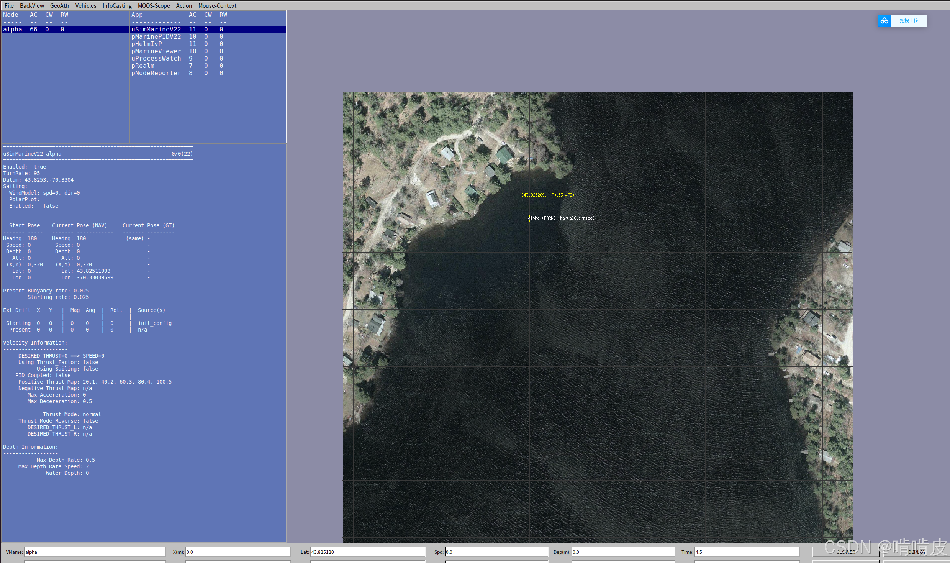Click the alpha vehicle marker on map
Image resolution: width=950 pixels, height=563 pixels.
click(529, 218)
